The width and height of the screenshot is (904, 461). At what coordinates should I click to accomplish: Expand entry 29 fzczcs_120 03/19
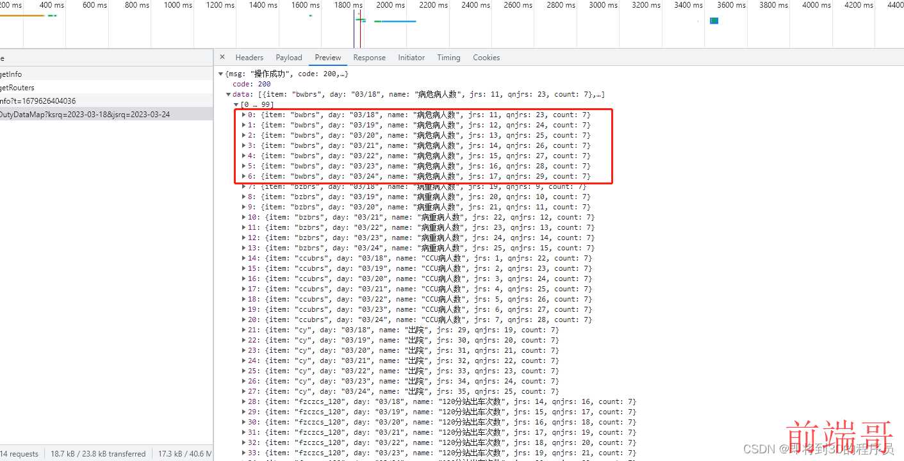coord(243,412)
